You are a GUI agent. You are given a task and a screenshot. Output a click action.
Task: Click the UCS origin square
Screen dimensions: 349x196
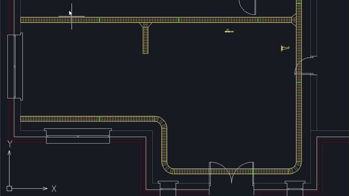coord(9,188)
